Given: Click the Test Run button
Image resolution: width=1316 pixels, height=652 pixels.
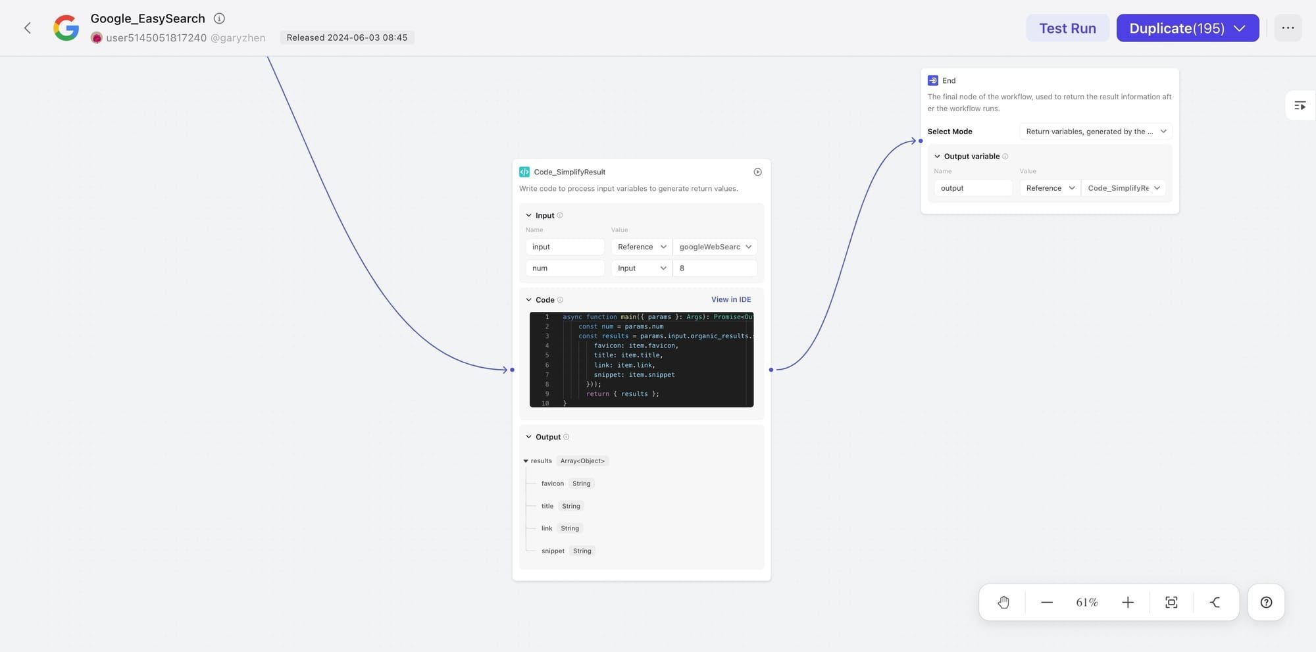Looking at the screenshot, I should pyautogui.click(x=1067, y=28).
